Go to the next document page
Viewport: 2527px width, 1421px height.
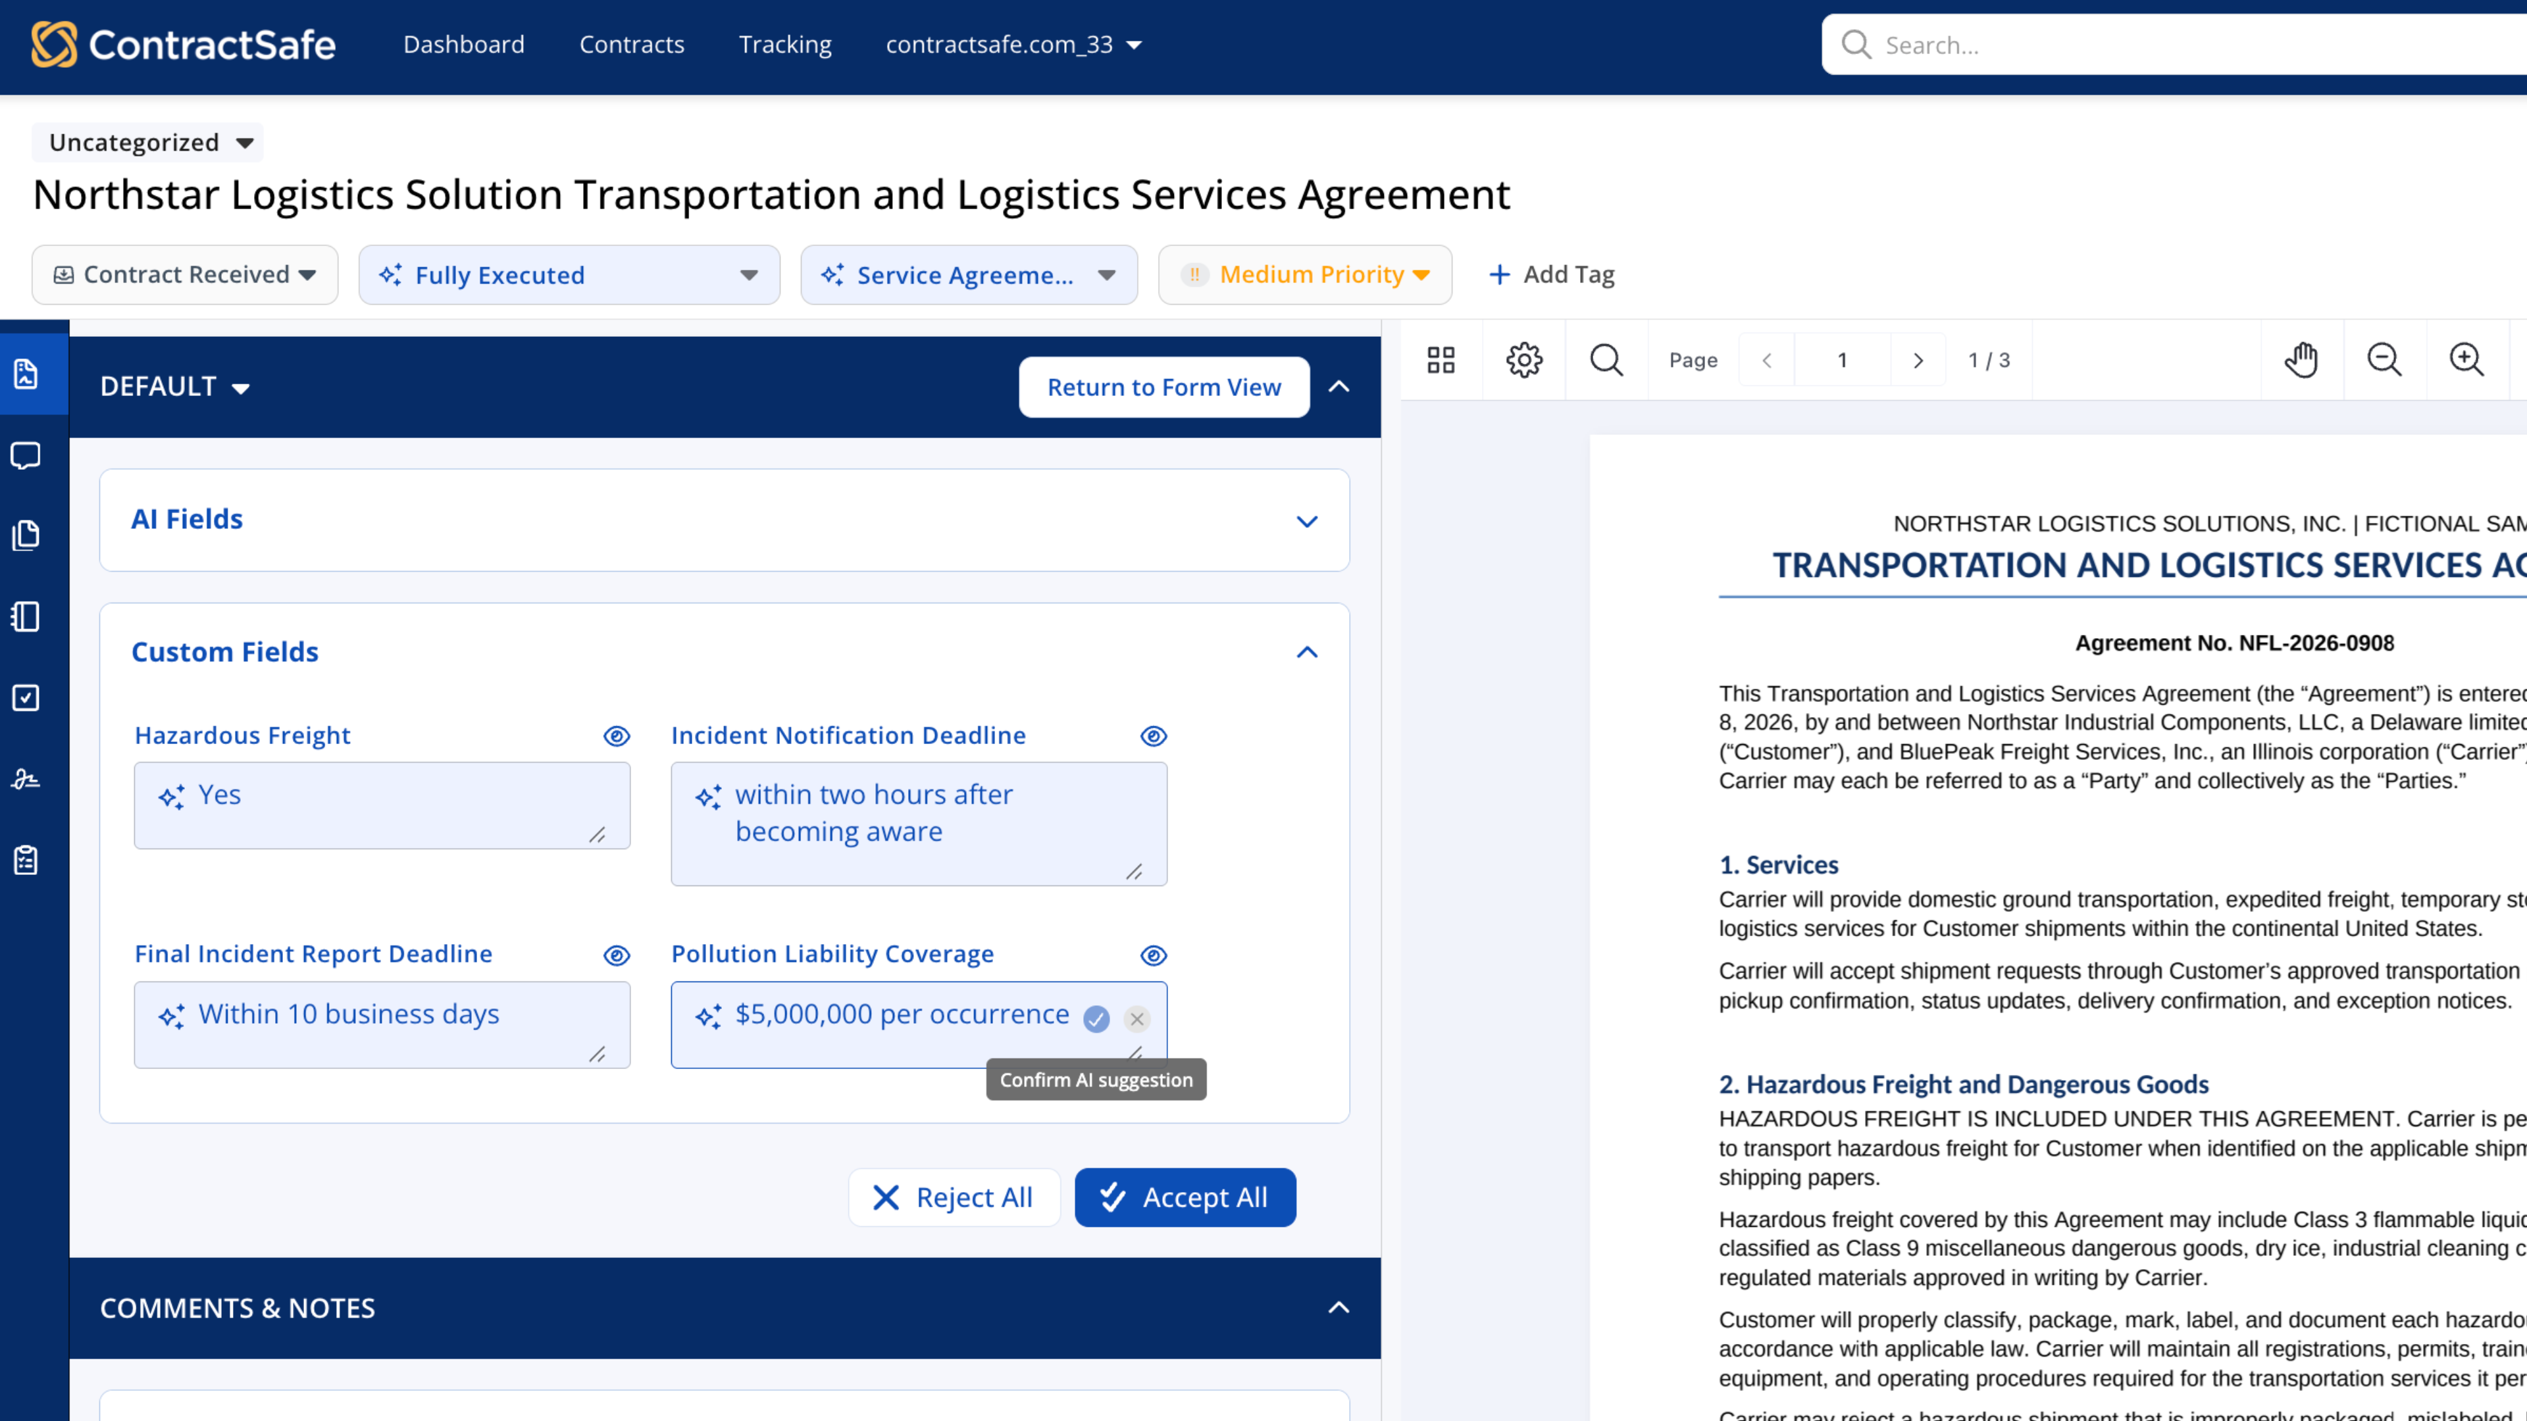(x=1918, y=360)
